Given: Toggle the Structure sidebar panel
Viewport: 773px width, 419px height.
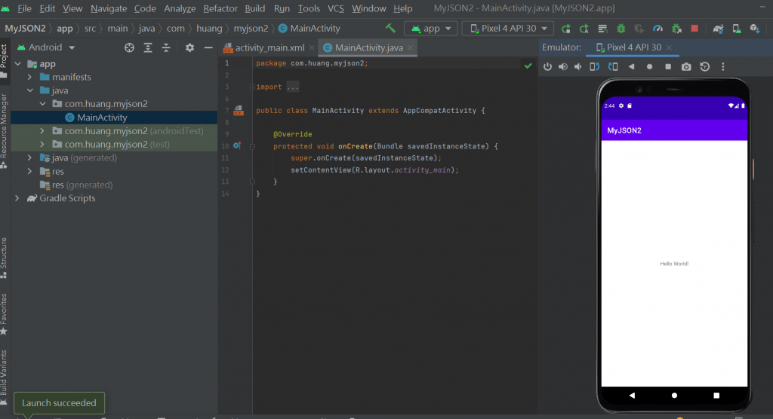Looking at the screenshot, I should click(5, 255).
